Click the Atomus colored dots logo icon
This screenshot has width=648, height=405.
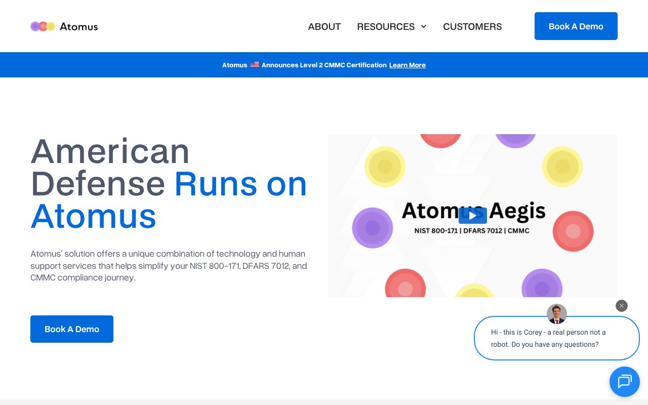[43, 26]
